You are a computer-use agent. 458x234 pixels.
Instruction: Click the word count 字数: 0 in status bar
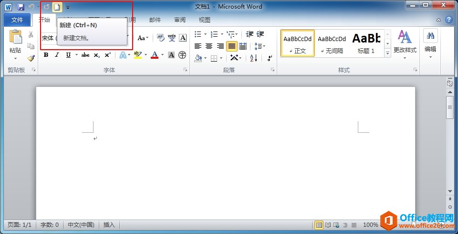tap(49, 225)
